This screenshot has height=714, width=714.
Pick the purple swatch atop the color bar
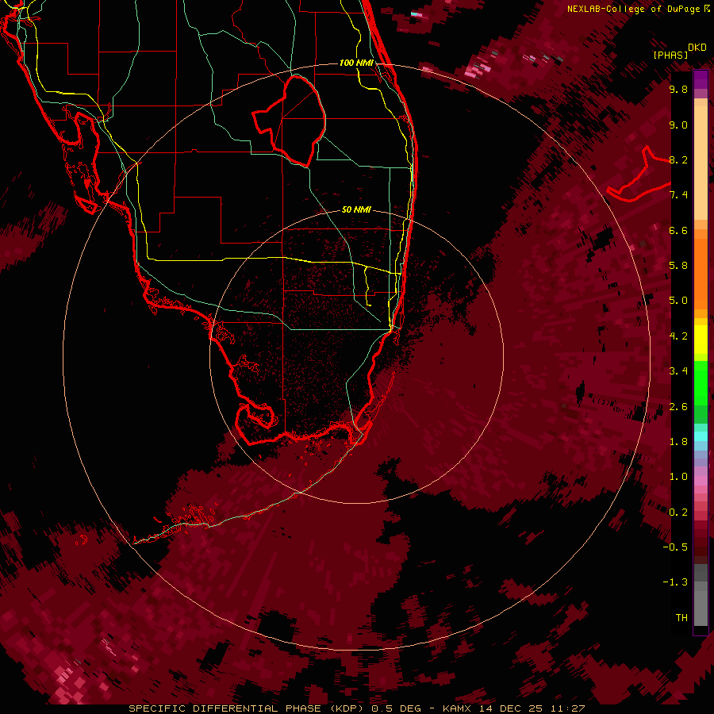[701, 79]
